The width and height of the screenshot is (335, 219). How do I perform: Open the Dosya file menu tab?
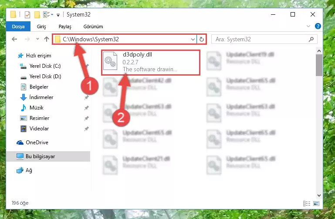[18, 27]
